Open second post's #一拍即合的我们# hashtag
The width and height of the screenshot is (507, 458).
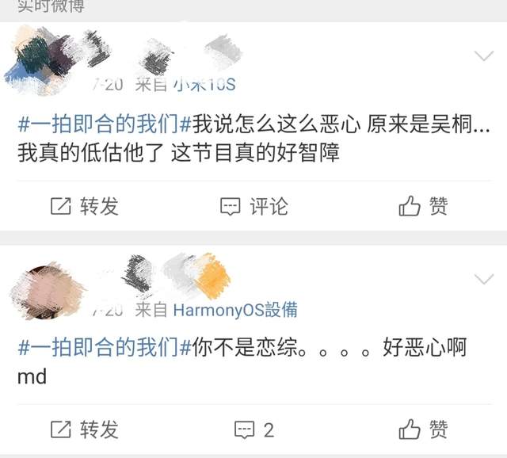[x=105, y=347]
